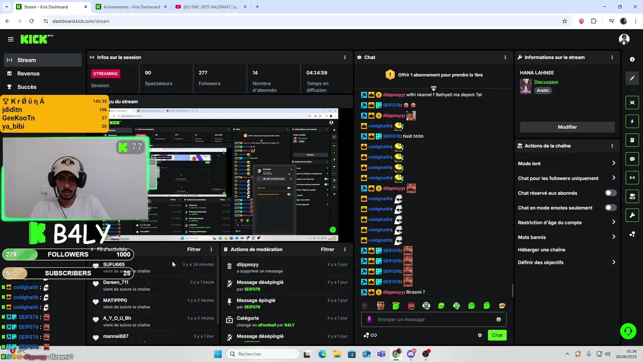Viewport: 643px width, 362px height.
Task: Toggle Chat réservé aux abonnés
Action: (610, 193)
